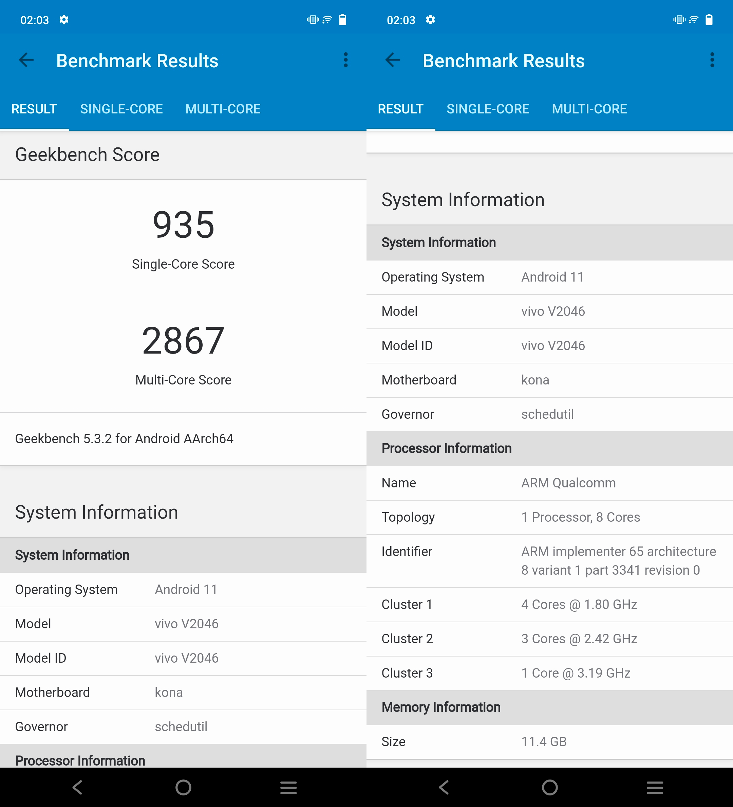Tap Wi-Fi icon in right status bar
733x807 pixels.
[693, 20]
